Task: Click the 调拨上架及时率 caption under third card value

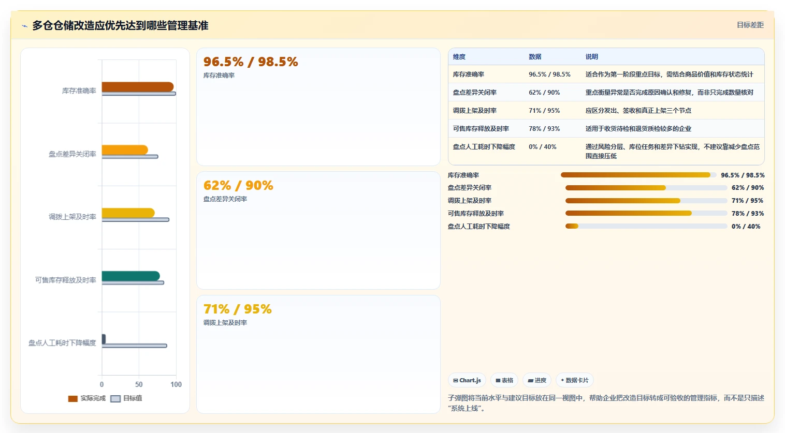Action: tap(225, 323)
